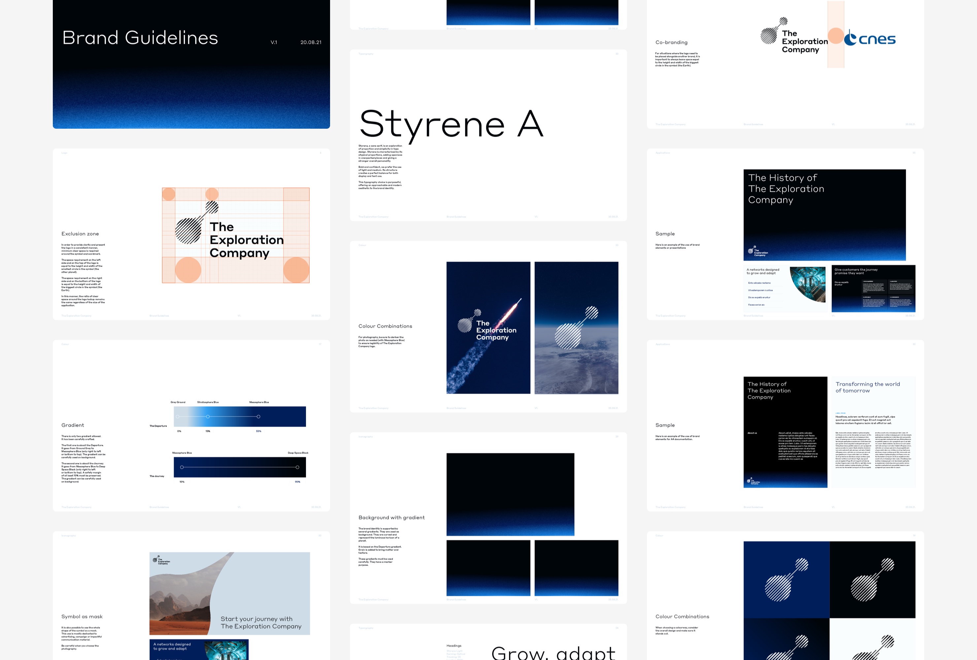The height and width of the screenshot is (660, 977).
Task: Click the 55% stop handle on Departure gradient
Action: pos(258,416)
